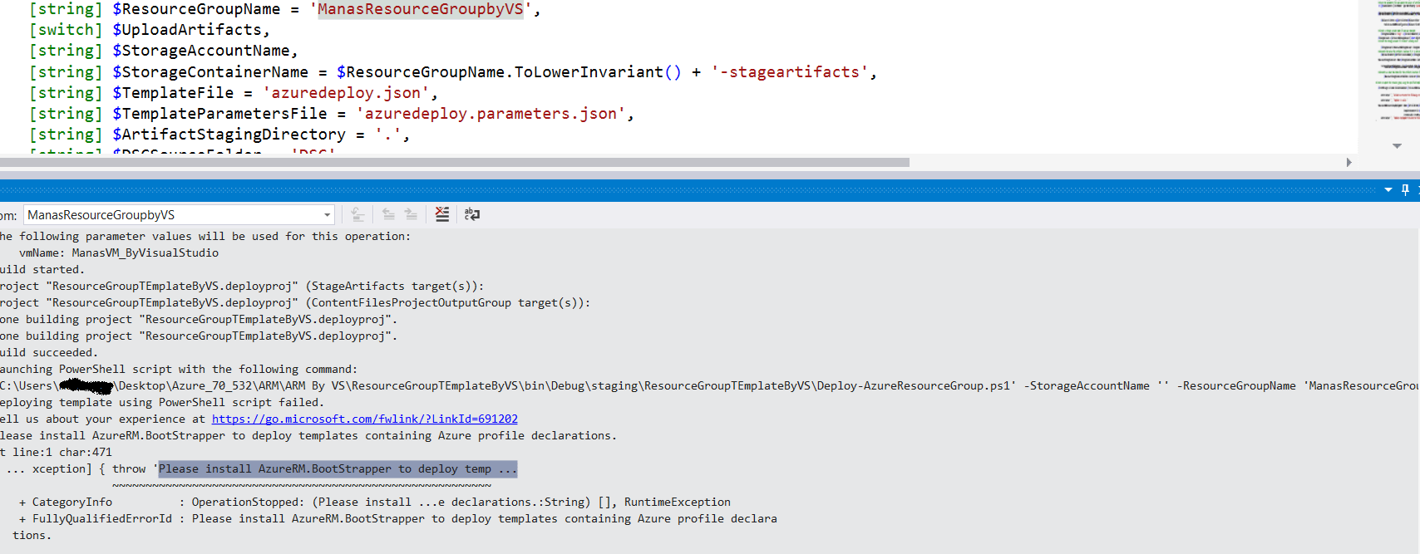1420x554 pixels.
Task: Click the 'azuredeploy.parameters.json' string value
Action: coord(491,114)
